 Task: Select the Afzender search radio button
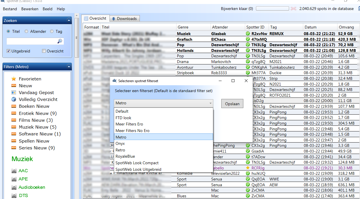[x=26, y=31]
